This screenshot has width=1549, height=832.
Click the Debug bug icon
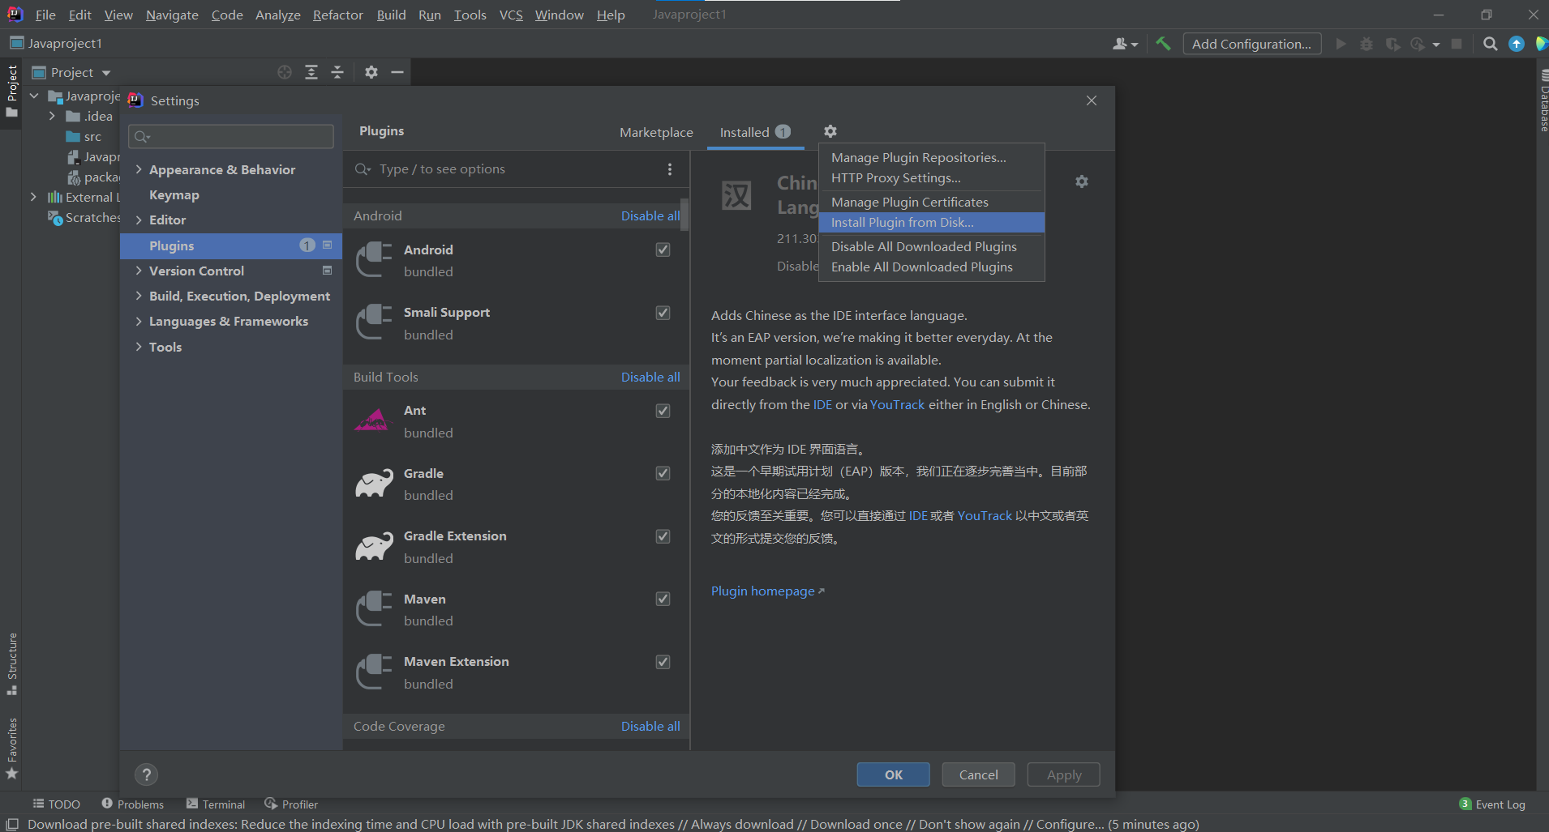tap(1367, 44)
